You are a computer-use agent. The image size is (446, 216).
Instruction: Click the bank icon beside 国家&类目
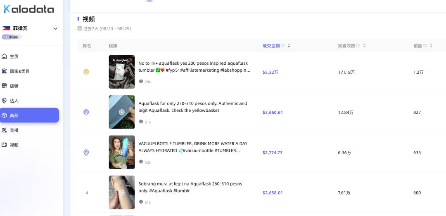(4, 71)
